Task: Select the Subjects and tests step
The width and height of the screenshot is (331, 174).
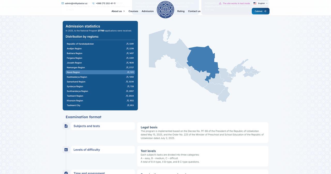Action: 103,126
